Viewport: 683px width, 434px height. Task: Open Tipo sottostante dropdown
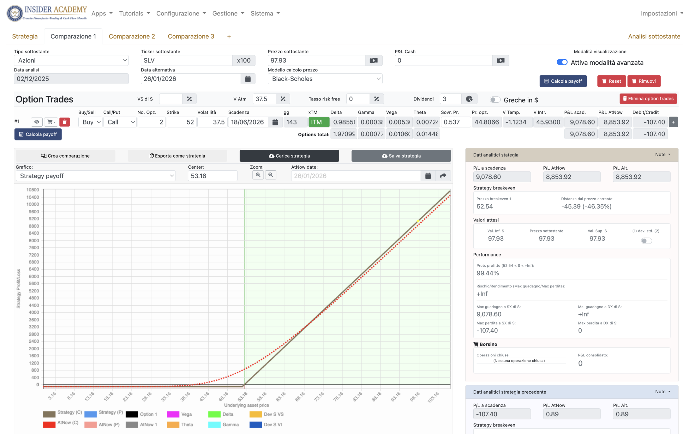tap(71, 60)
